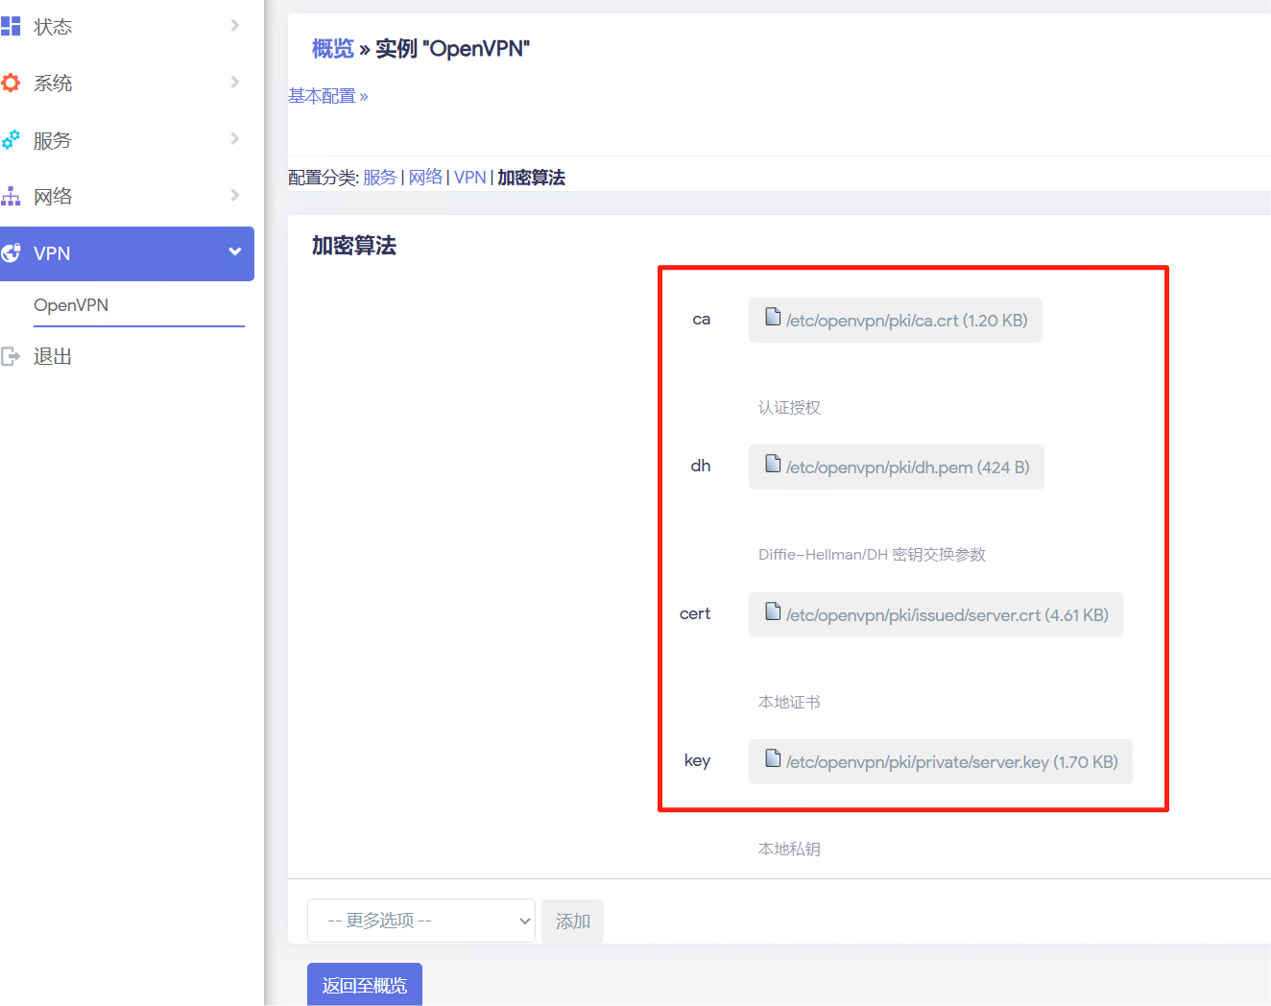Open the OpenVPN submenu item
The image size is (1271, 1006).
[x=71, y=305]
